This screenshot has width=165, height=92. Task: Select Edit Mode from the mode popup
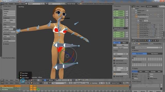pos(25,76)
